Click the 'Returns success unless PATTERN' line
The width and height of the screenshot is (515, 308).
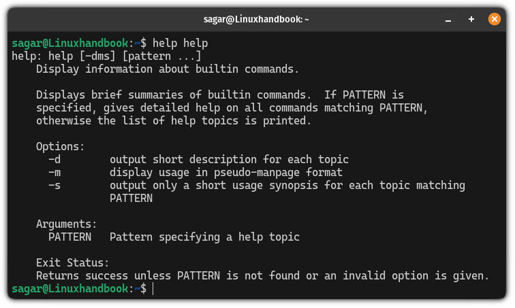pos(262,276)
